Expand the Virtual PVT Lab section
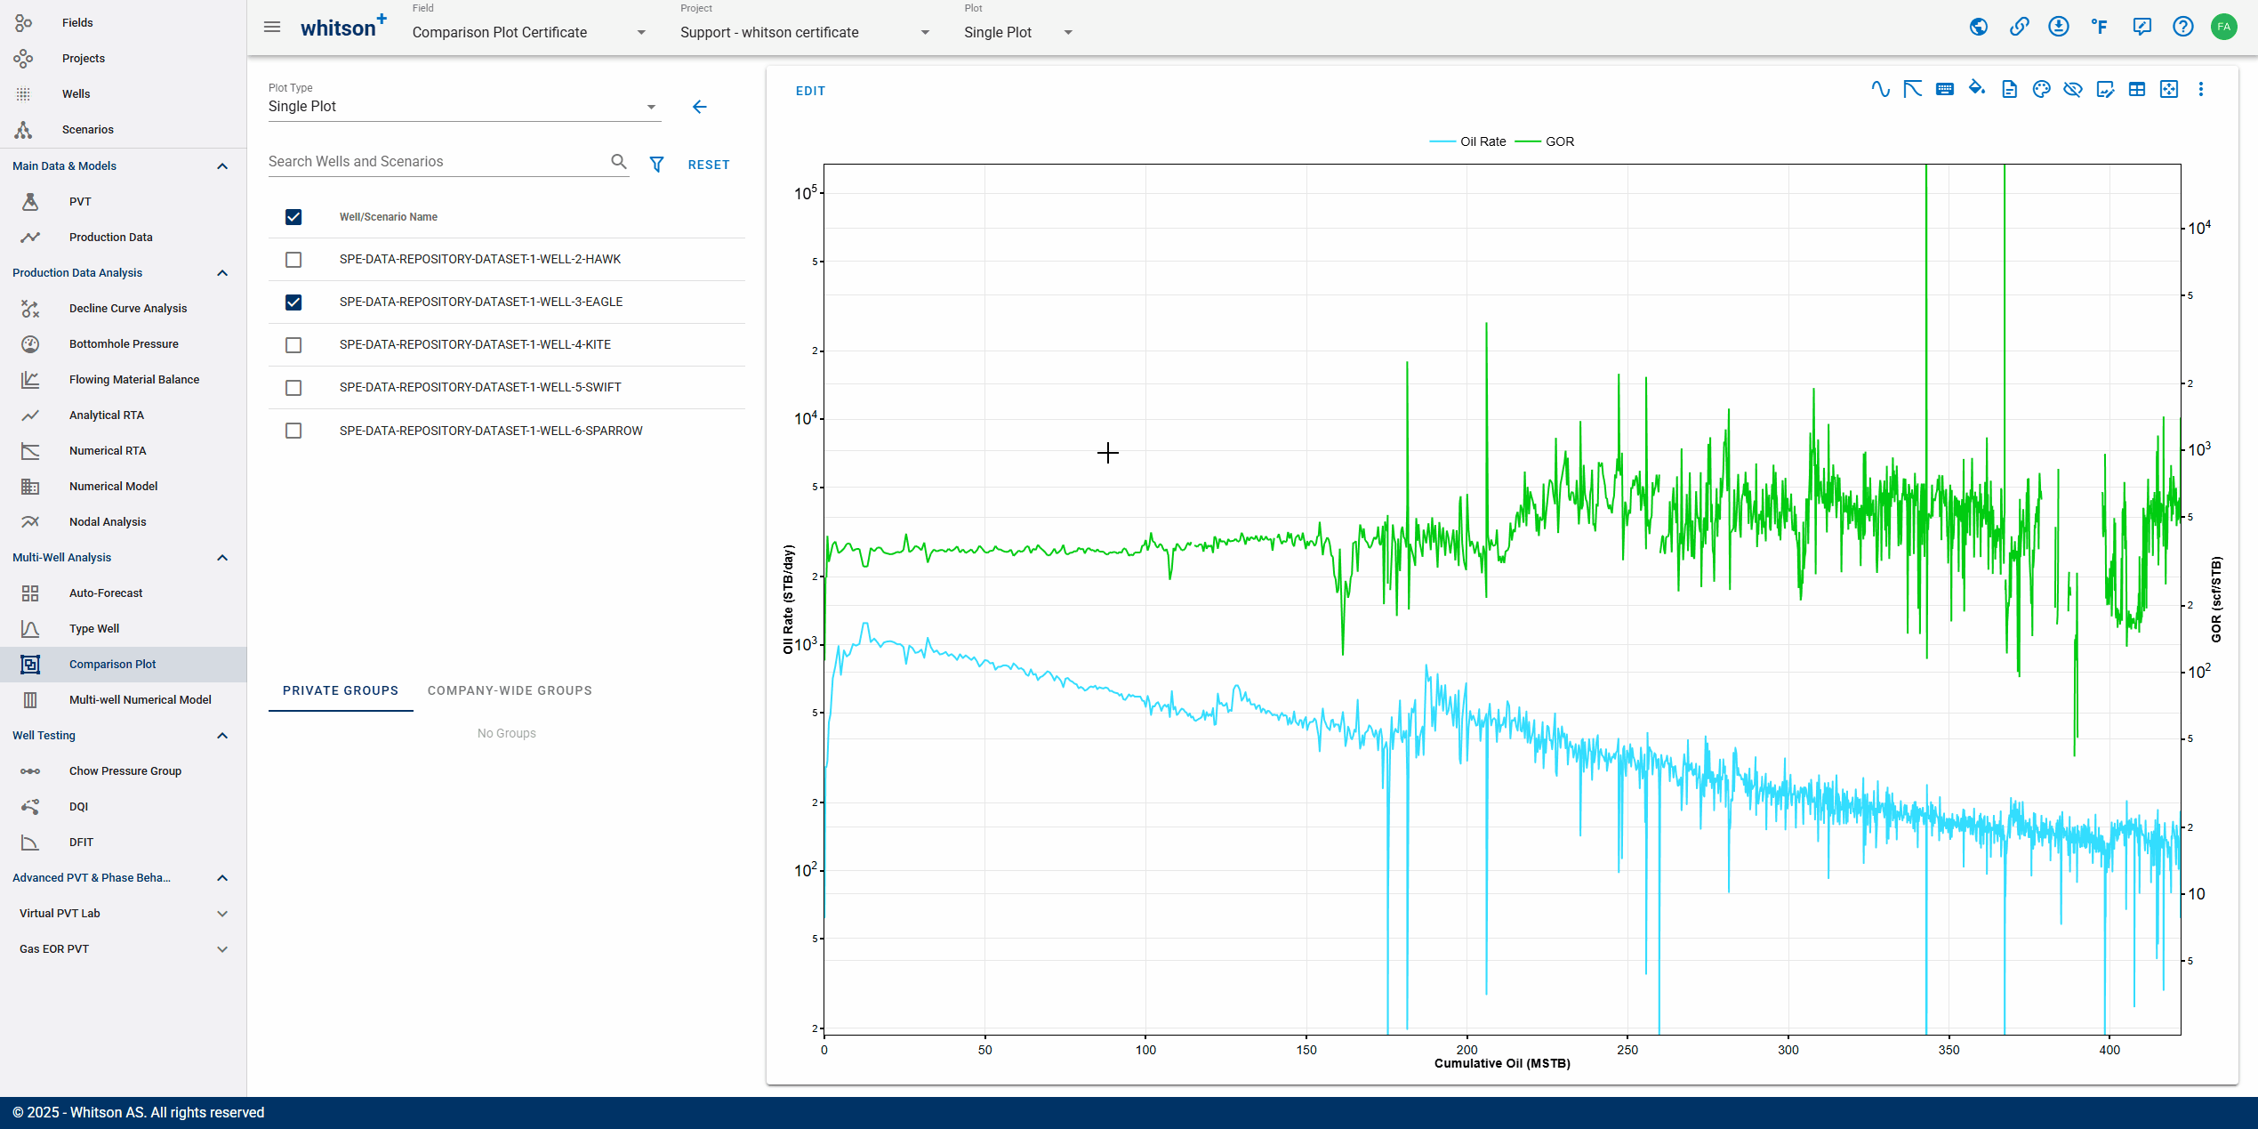The width and height of the screenshot is (2258, 1129). click(222, 914)
